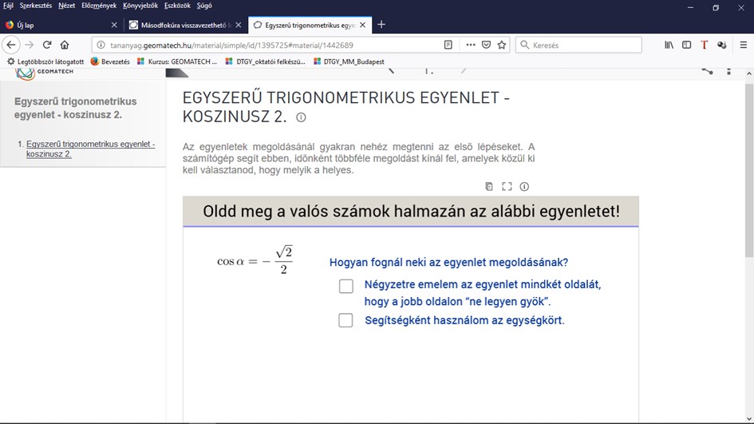The image size is (754, 424).
Task: Show site information icon in address bar
Action: (x=101, y=45)
